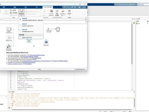149x112 pixels.
Task: Click the Log Data ribbon icon
Action: 44,11
